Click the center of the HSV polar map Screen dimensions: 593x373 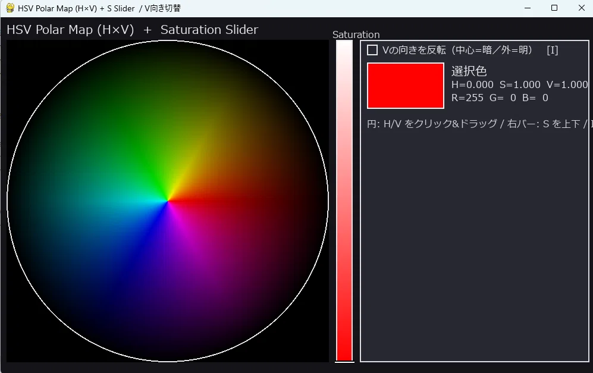click(168, 201)
